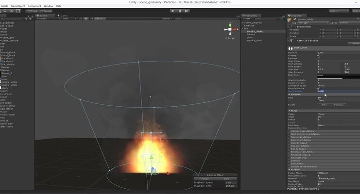Screen dimensions: 360x194
Task: Click the Play button in the toolbar
Action: pyautogui.click(x=172, y=11)
